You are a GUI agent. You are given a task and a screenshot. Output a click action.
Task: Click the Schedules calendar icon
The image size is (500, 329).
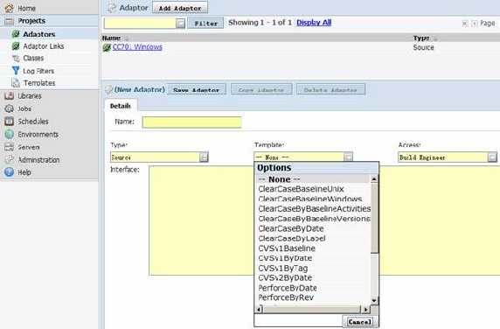click(10, 122)
